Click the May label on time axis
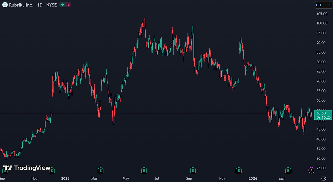 (126, 178)
